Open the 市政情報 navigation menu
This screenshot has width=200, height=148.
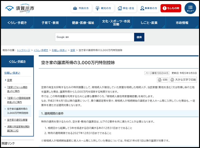coord(182,23)
